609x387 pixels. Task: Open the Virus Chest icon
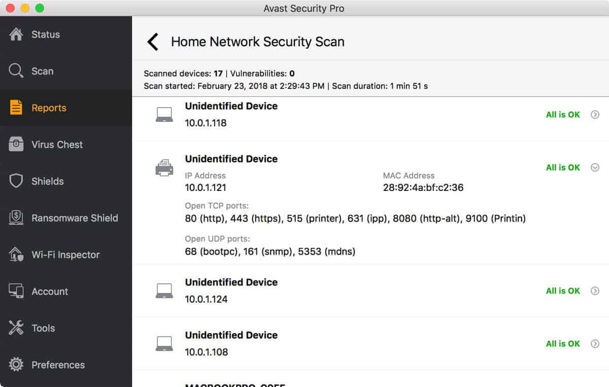(16, 145)
